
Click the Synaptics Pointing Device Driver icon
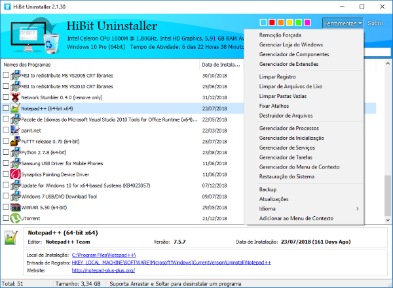point(15,174)
